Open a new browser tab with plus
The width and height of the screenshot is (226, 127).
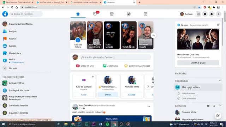pos(139,2)
